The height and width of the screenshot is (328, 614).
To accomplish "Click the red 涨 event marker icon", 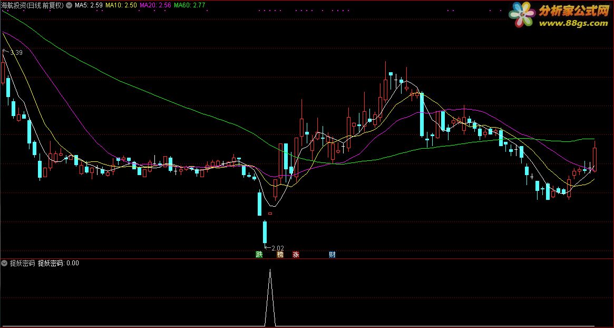I will [296, 255].
